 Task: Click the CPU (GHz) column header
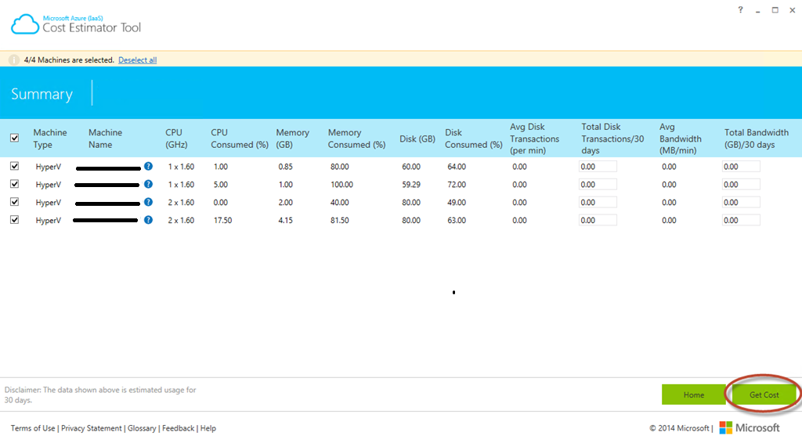click(176, 139)
